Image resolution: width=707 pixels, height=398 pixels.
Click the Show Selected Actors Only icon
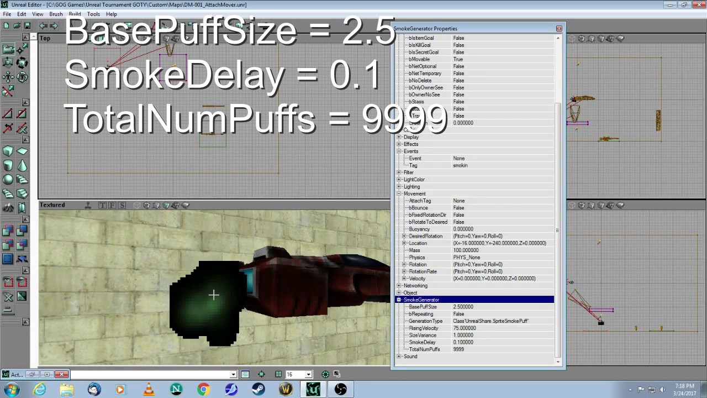point(8,282)
